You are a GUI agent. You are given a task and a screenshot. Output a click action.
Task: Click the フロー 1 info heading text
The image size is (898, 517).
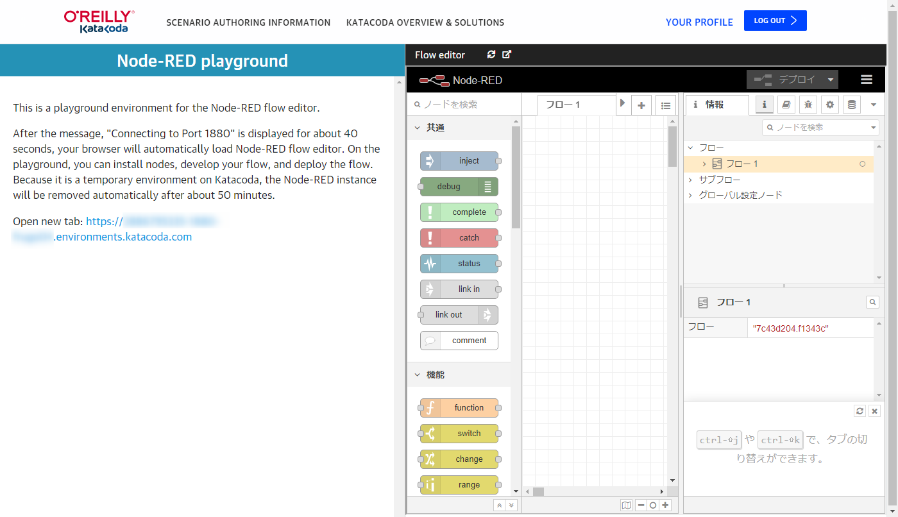(x=733, y=302)
